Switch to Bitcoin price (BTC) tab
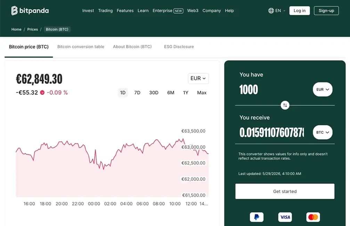 29,47
